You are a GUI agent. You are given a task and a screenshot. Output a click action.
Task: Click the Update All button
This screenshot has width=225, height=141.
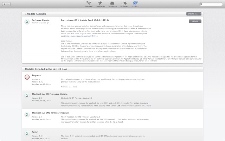tap(193, 14)
